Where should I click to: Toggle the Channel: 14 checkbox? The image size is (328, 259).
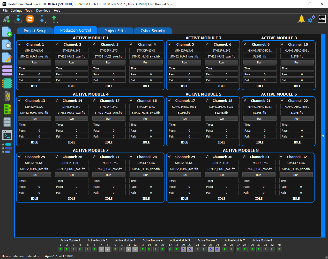(57, 100)
